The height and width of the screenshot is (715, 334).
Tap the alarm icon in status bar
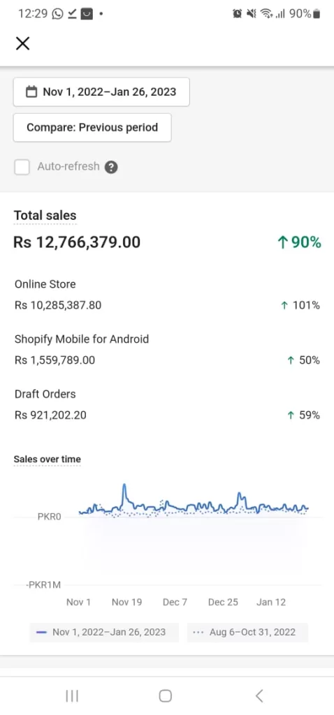(238, 14)
